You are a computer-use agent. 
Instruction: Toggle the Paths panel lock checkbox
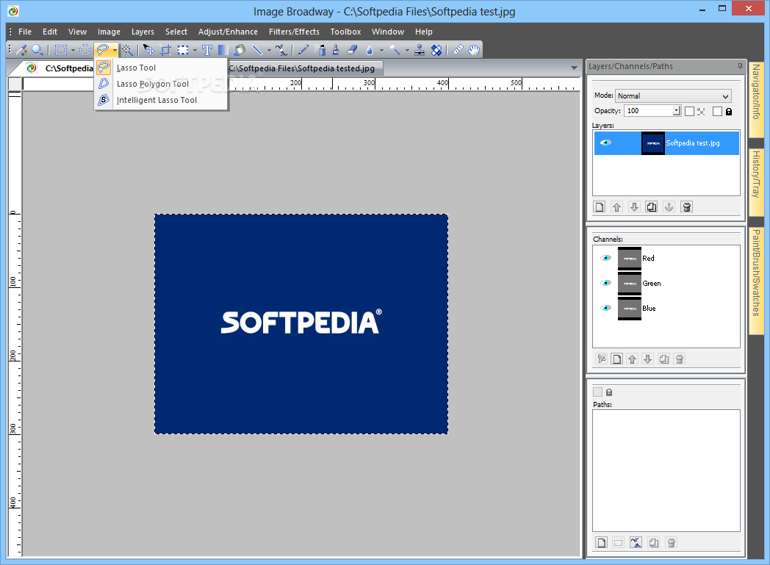coord(597,392)
